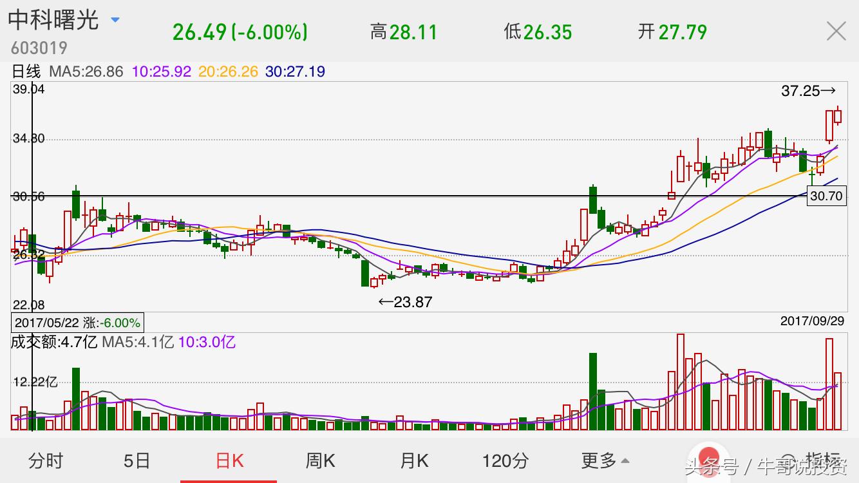Click the purple MA10 25.92 label

(x=162, y=71)
